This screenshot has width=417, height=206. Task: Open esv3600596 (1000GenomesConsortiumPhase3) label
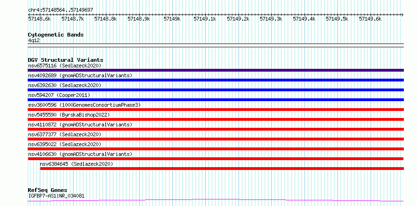[84, 105]
